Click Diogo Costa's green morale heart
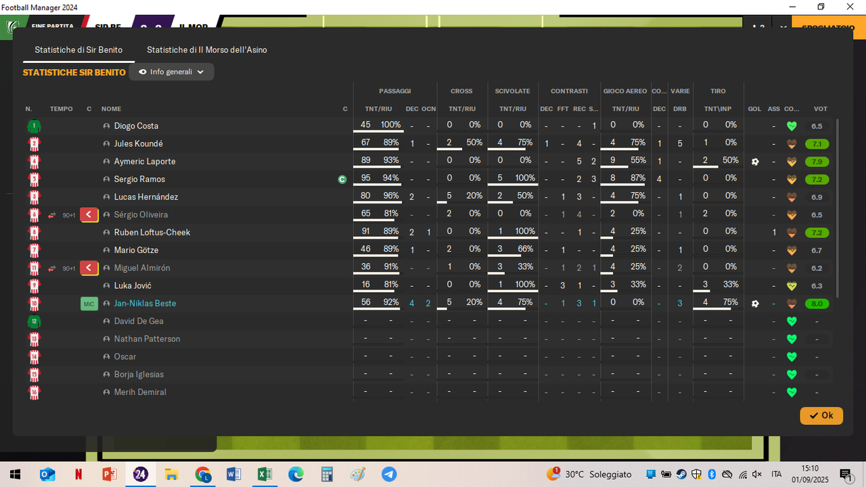Screen dimensions: 866x487 click(x=792, y=126)
